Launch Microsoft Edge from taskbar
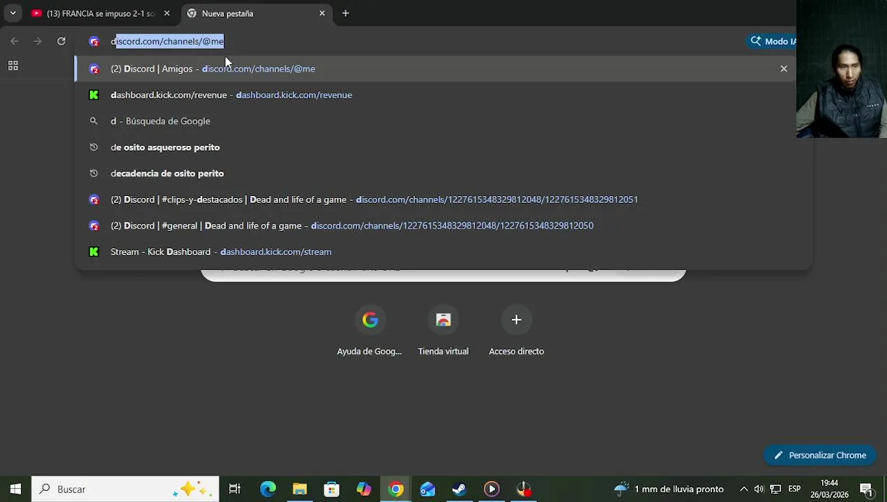 point(268,489)
